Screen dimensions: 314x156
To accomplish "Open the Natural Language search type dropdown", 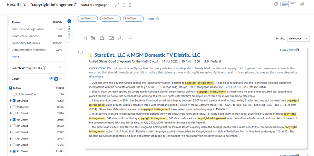I will [95, 5].
